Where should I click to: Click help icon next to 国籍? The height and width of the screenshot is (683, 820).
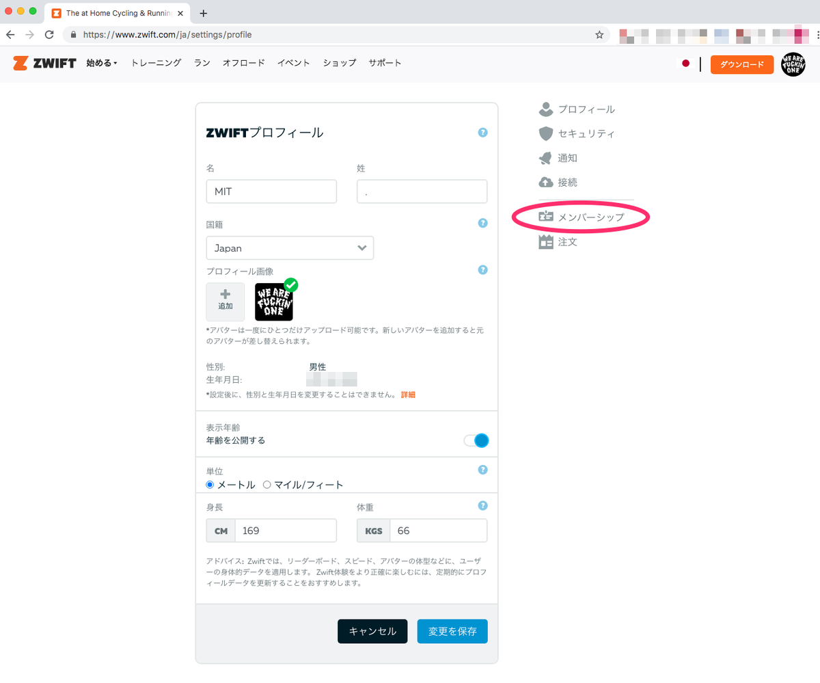pos(483,223)
